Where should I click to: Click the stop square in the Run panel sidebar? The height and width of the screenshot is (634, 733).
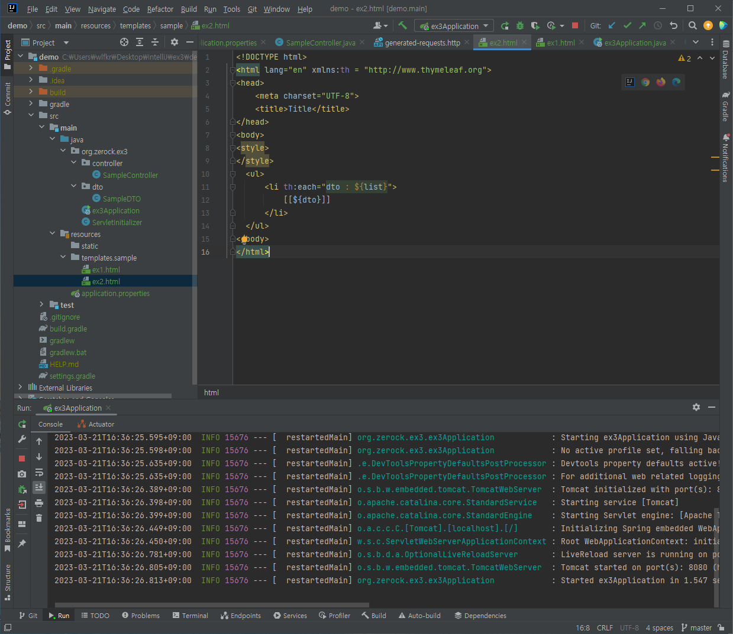[22, 459]
